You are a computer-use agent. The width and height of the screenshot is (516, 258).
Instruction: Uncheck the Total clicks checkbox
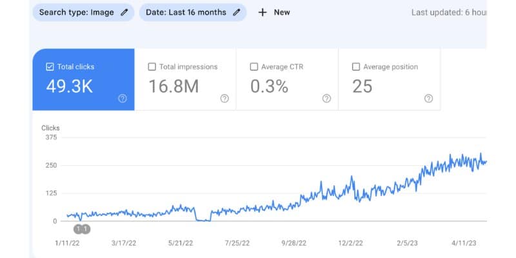(x=50, y=67)
